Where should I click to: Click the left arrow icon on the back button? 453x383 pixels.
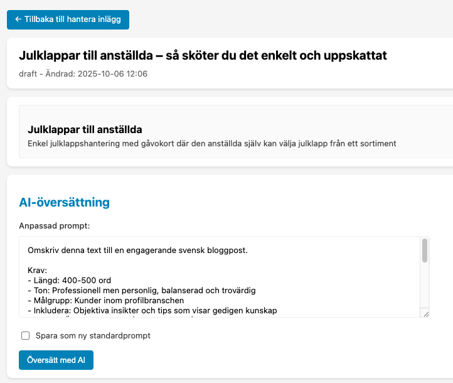click(x=18, y=19)
